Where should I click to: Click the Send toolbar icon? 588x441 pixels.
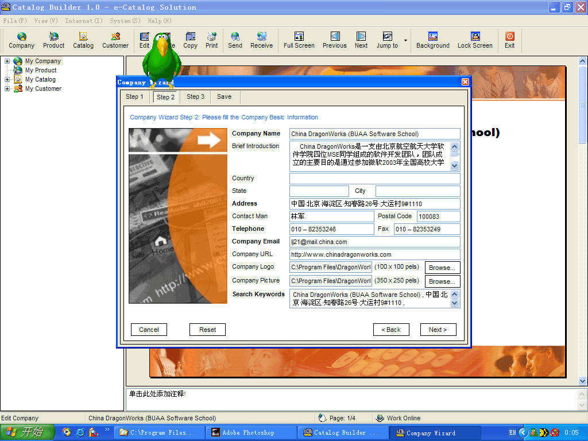[x=235, y=40]
